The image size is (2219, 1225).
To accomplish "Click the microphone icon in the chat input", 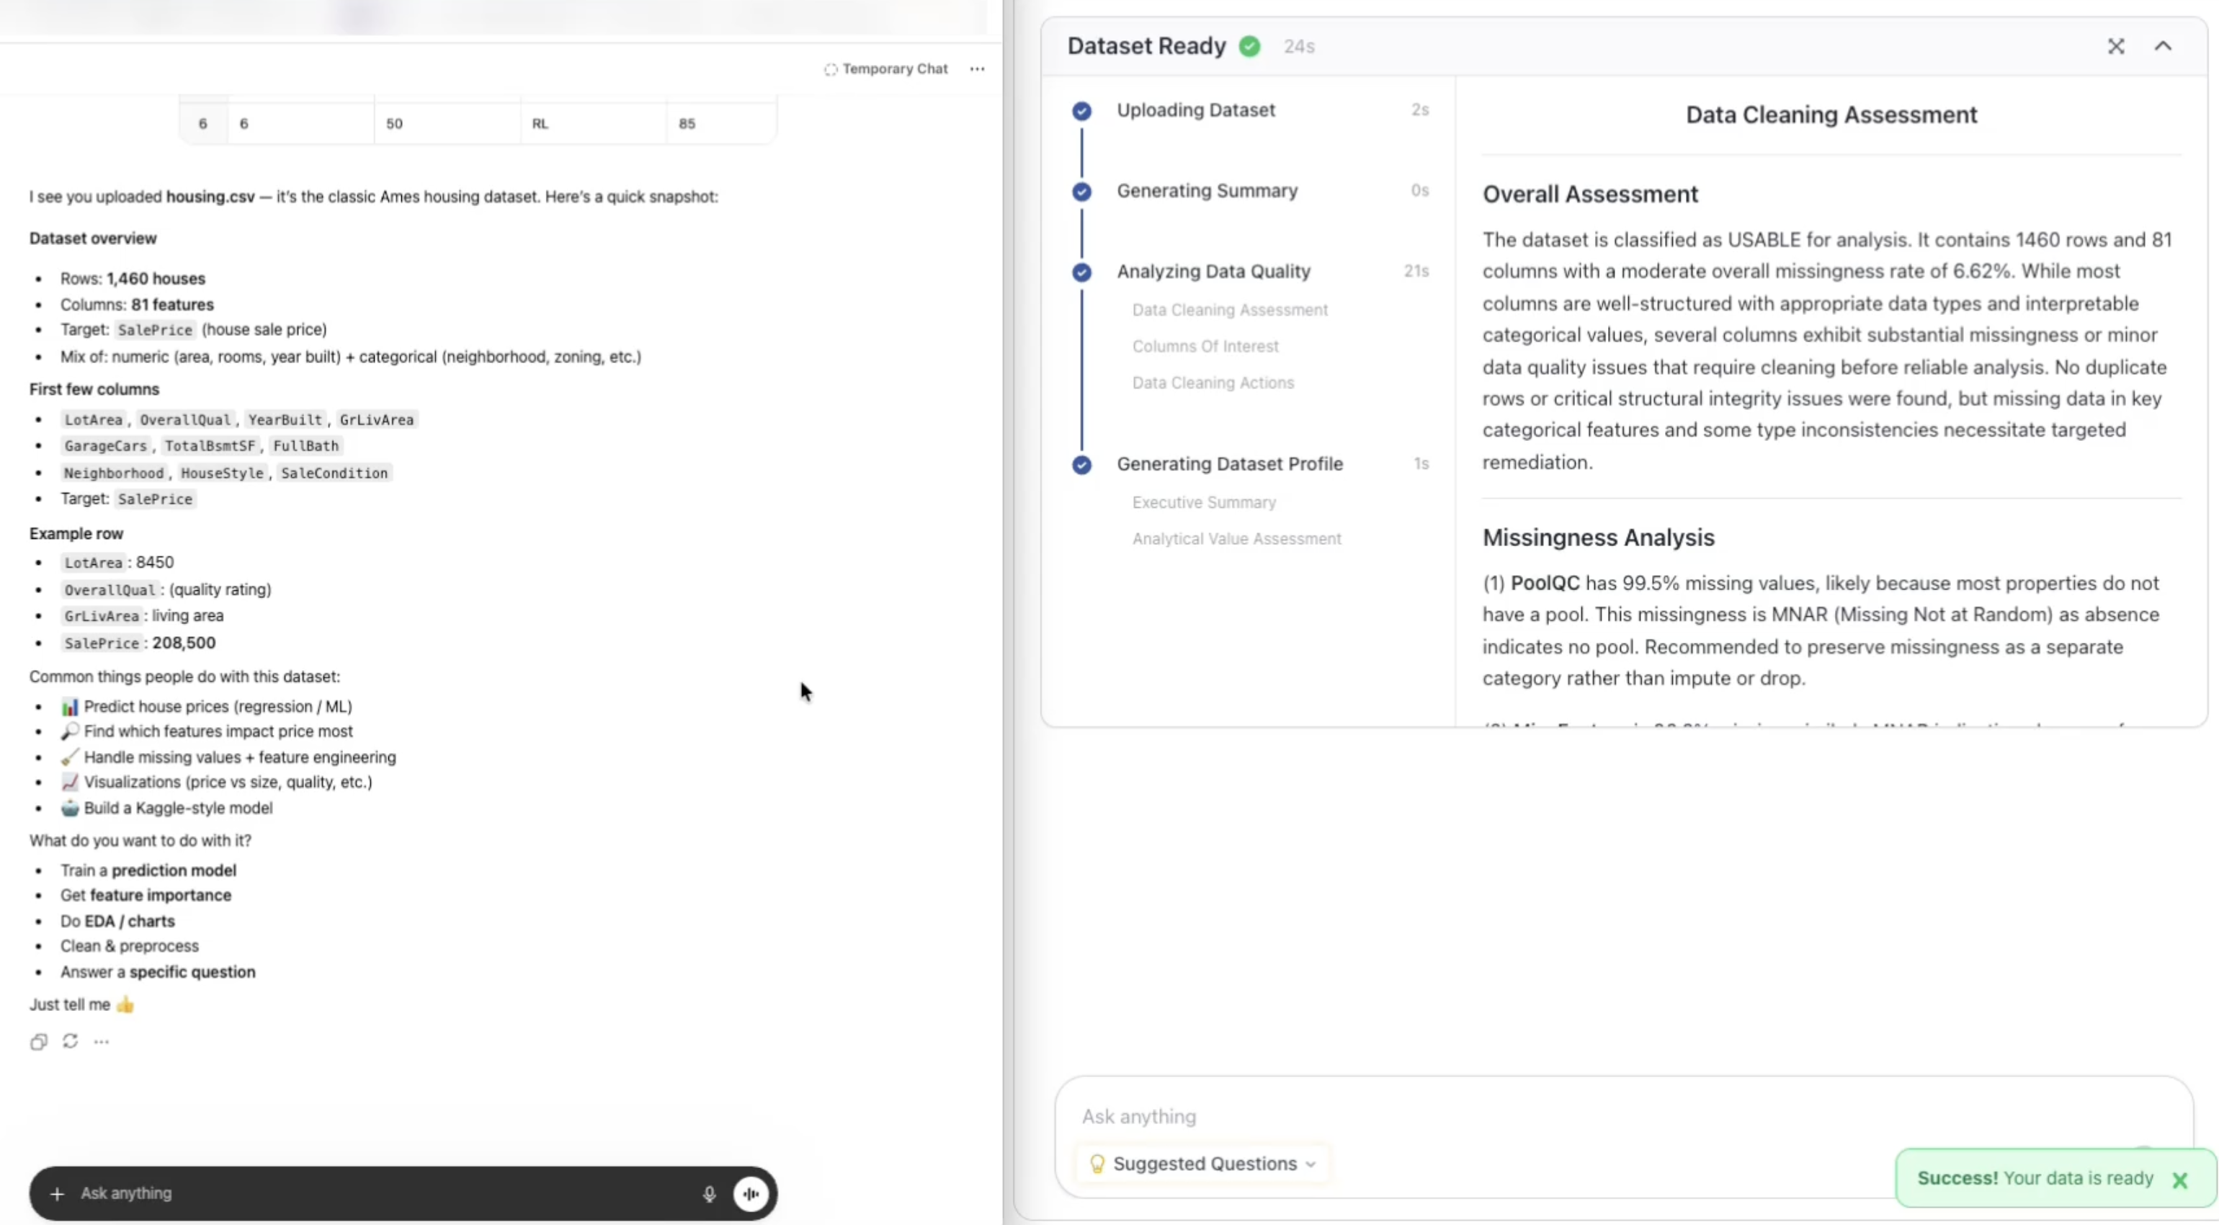I will 708,1193.
